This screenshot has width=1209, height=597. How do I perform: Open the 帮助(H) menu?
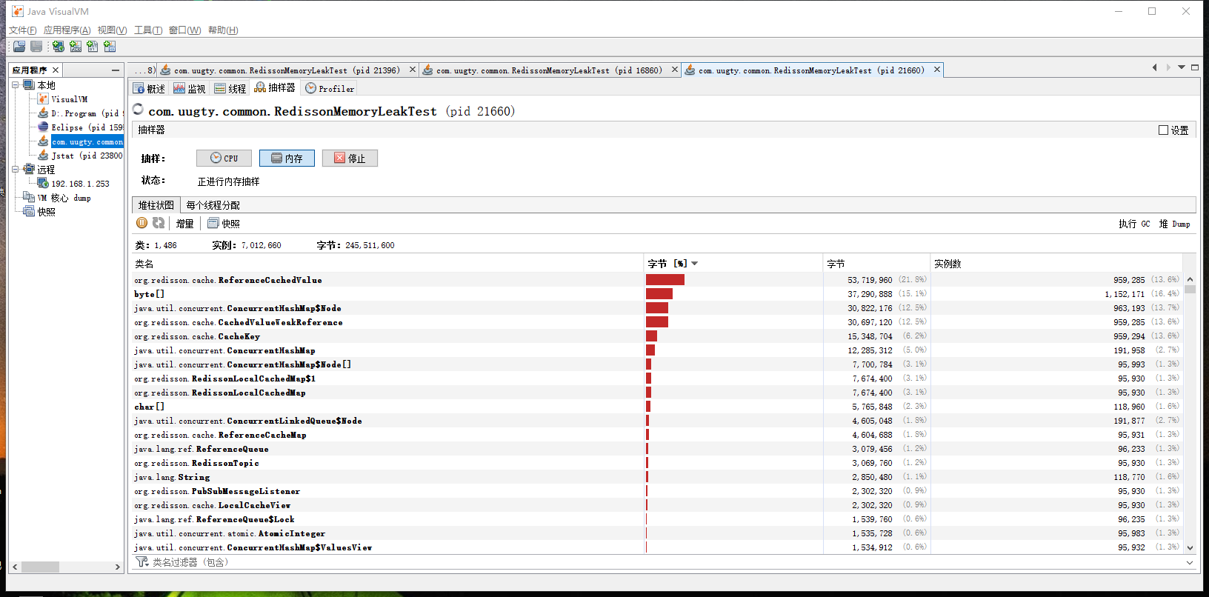point(223,30)
